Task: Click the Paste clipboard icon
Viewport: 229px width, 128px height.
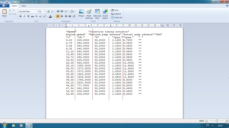Action: [x=4, y=11]
